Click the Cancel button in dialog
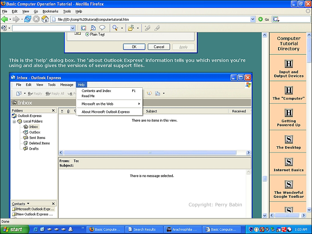The height and width of the screenshot is (234, 312). [x=159, y=47]
